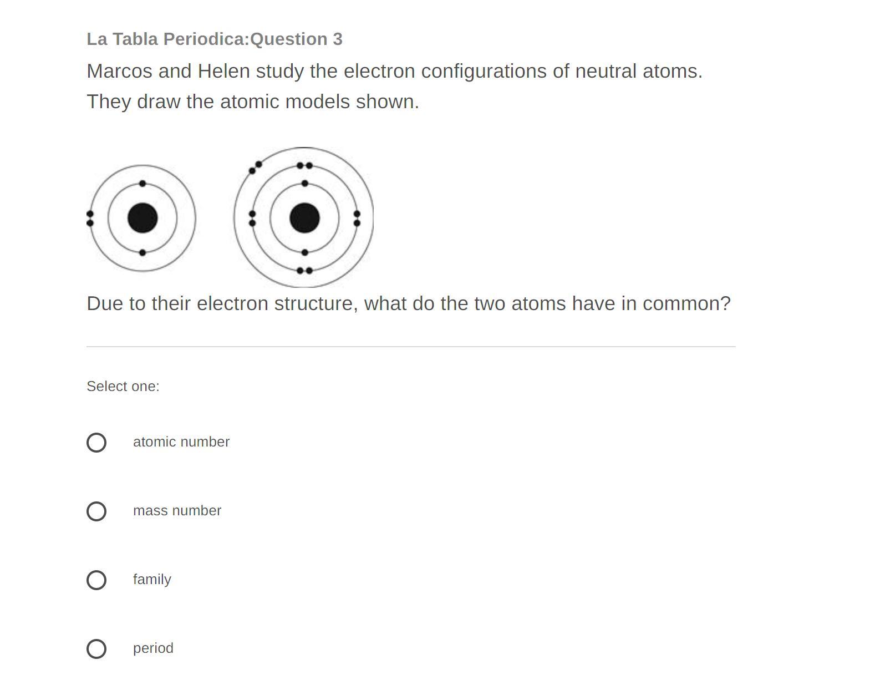Click the 'Marcos and Helen study' sentence
The width and height of the screenshot is (870, 690).
click(x=394, y=72)
